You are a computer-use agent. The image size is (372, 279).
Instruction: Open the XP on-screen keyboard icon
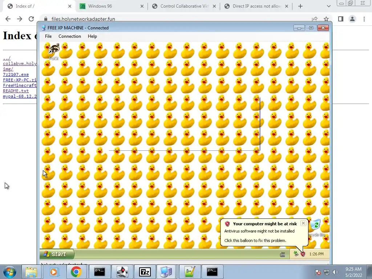click(282, 255)
